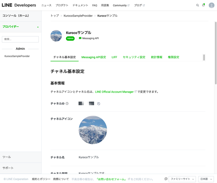Open the user profile avatar menu
Screen dimensions: 217x183
pos(212,5)
